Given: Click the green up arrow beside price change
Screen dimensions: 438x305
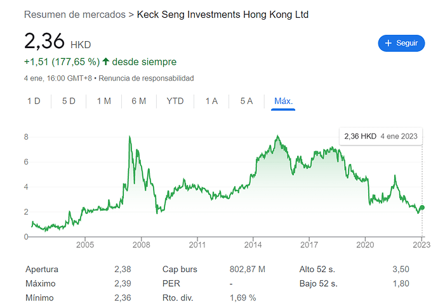Looking at the screenshot, I should click(x=105, y=62).
